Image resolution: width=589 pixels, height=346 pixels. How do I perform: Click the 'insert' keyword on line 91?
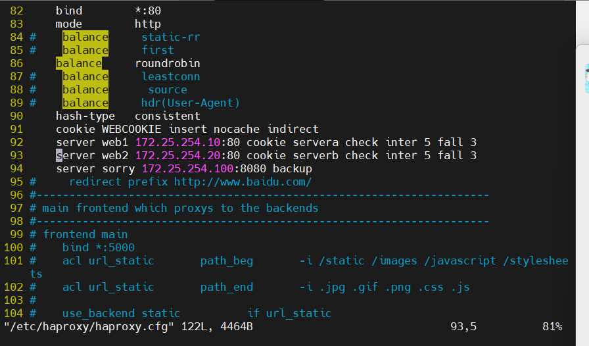pyautogui.click(x=187, y=129)
